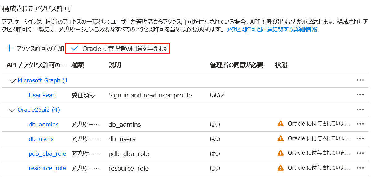Open the resource_role permission link
The width and height of the screenshot is (373, 177).
point(47,168)
